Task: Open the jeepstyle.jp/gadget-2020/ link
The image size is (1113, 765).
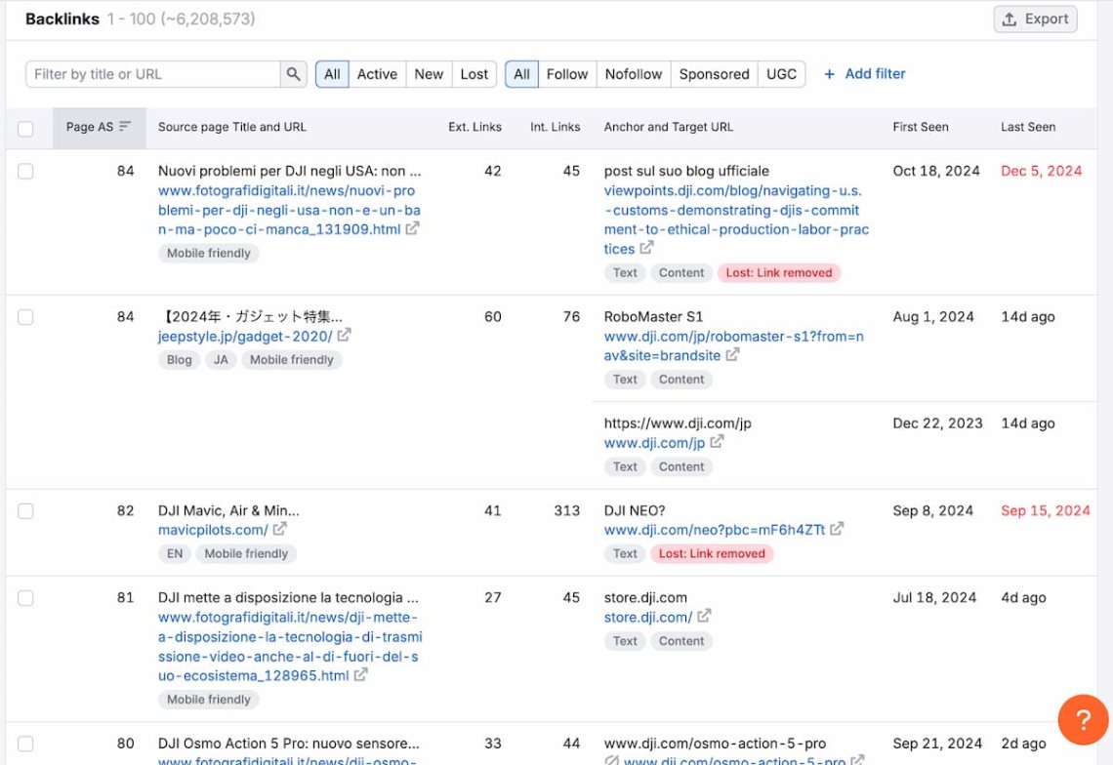Action: [x=245, y=337]
